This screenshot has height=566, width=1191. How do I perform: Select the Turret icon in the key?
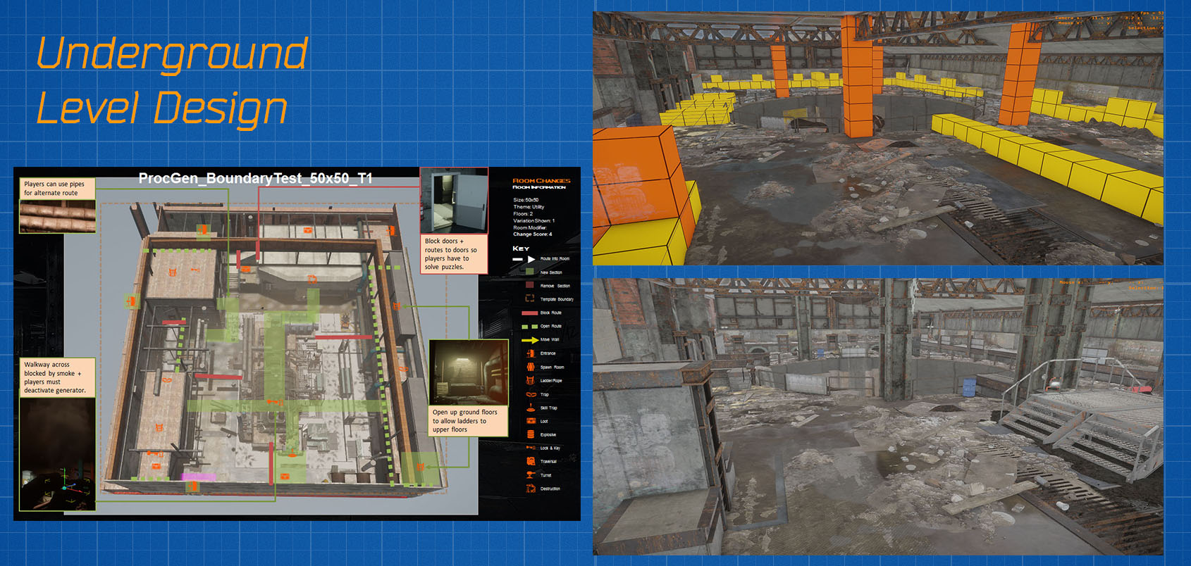tap(530, 475)
